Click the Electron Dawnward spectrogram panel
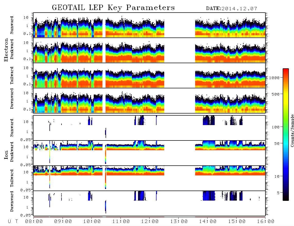This screenshot has width=294, height=226. (149, 100)
